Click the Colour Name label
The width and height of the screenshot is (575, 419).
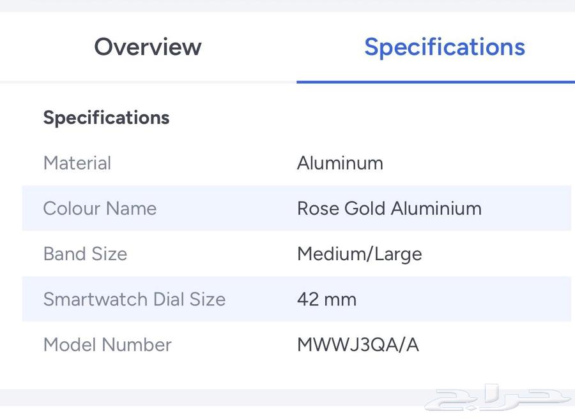(x=100, y=208)
